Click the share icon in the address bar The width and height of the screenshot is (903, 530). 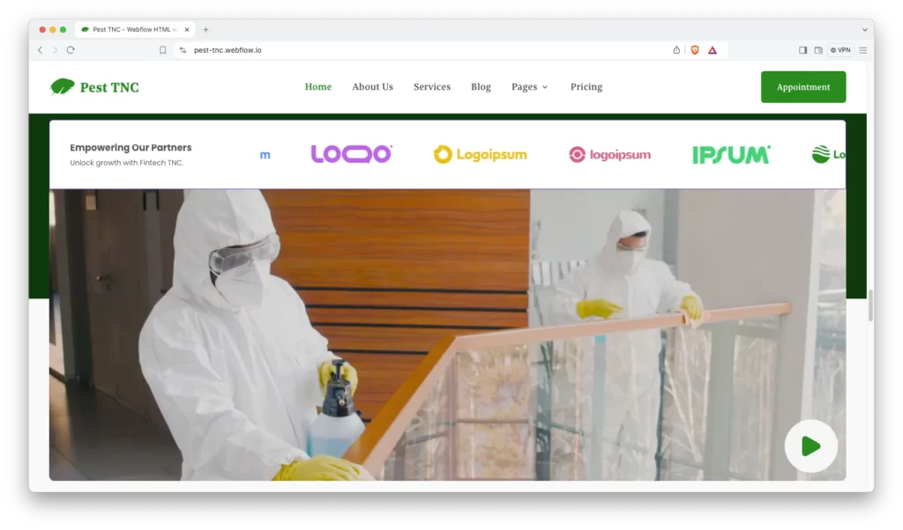pos(676,50)
